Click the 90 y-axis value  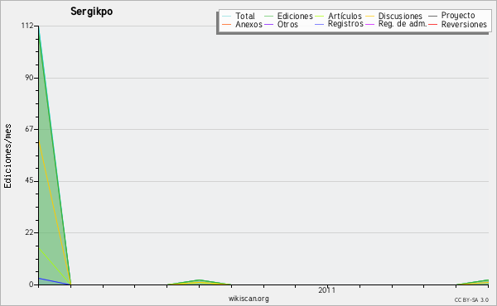30,78
